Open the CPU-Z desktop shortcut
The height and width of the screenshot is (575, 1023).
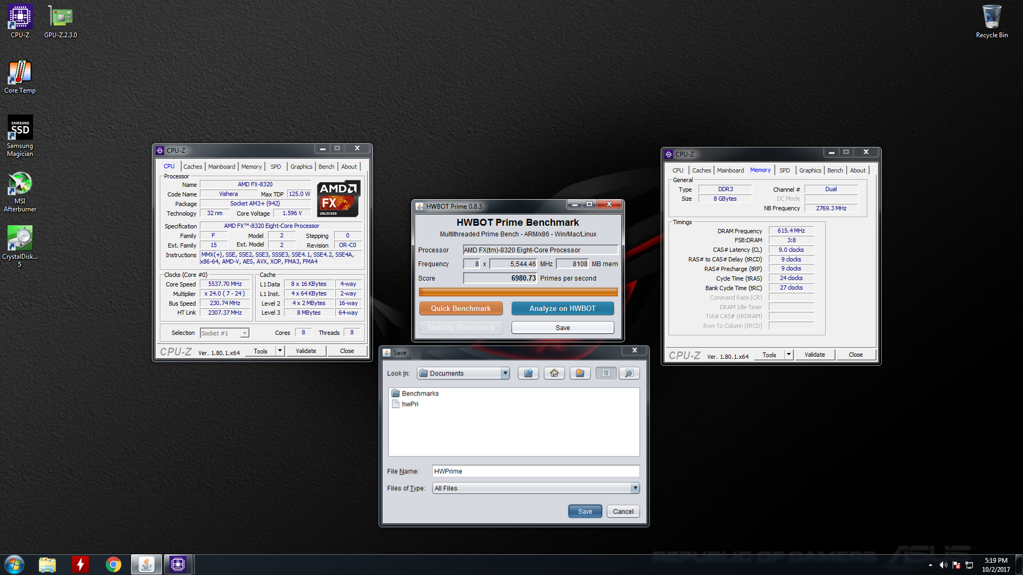tap(20, 21)
